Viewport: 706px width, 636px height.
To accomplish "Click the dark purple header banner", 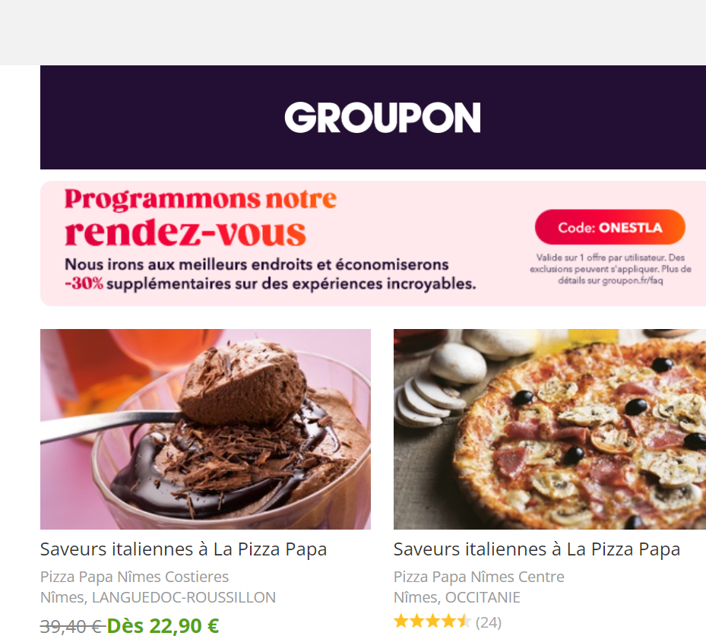I will tap(373, 117).
